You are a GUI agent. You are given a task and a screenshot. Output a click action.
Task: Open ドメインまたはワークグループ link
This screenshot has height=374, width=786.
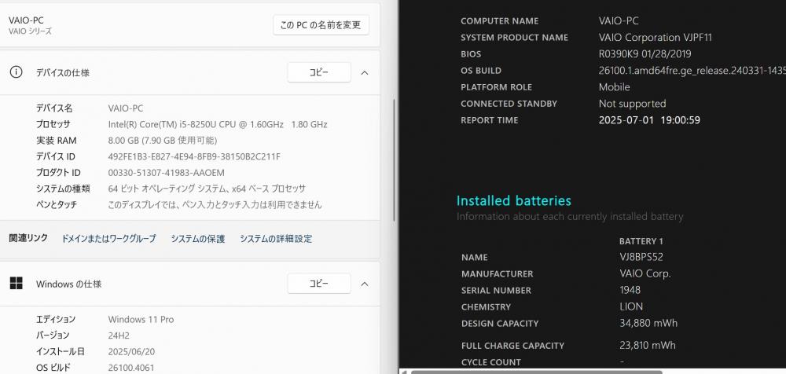click(108, 239)
